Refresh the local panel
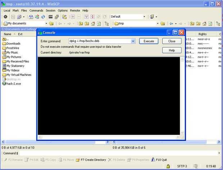The height and width of the screenshot is (170, 223). (x=99, y=23)
